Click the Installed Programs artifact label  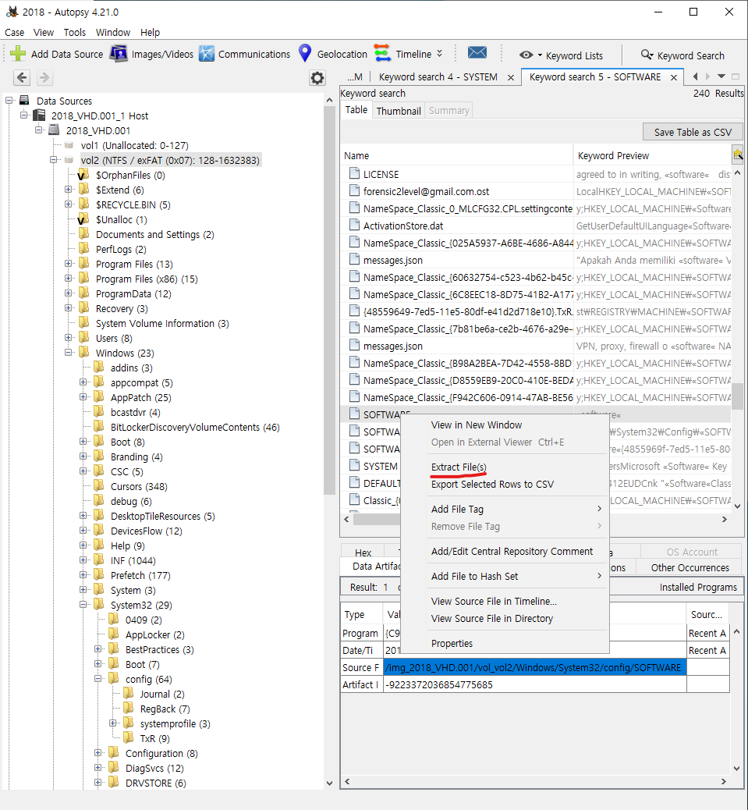coord(698,587)
